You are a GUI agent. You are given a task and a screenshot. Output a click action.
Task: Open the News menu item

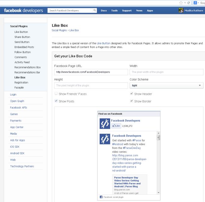click(x=139, y=10)
